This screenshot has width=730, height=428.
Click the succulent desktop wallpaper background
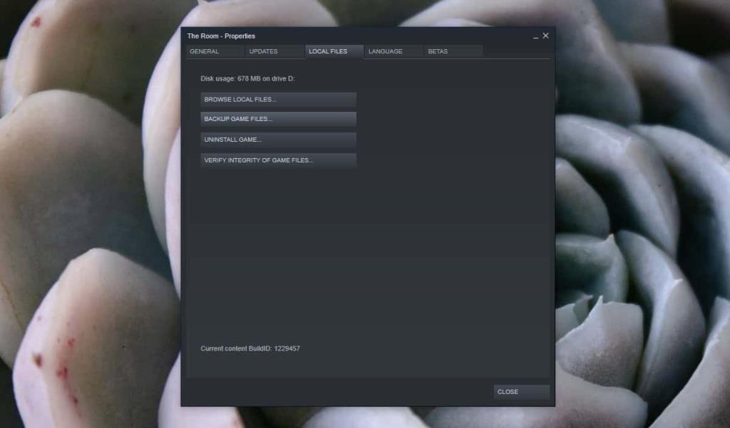tap(86, 214)
